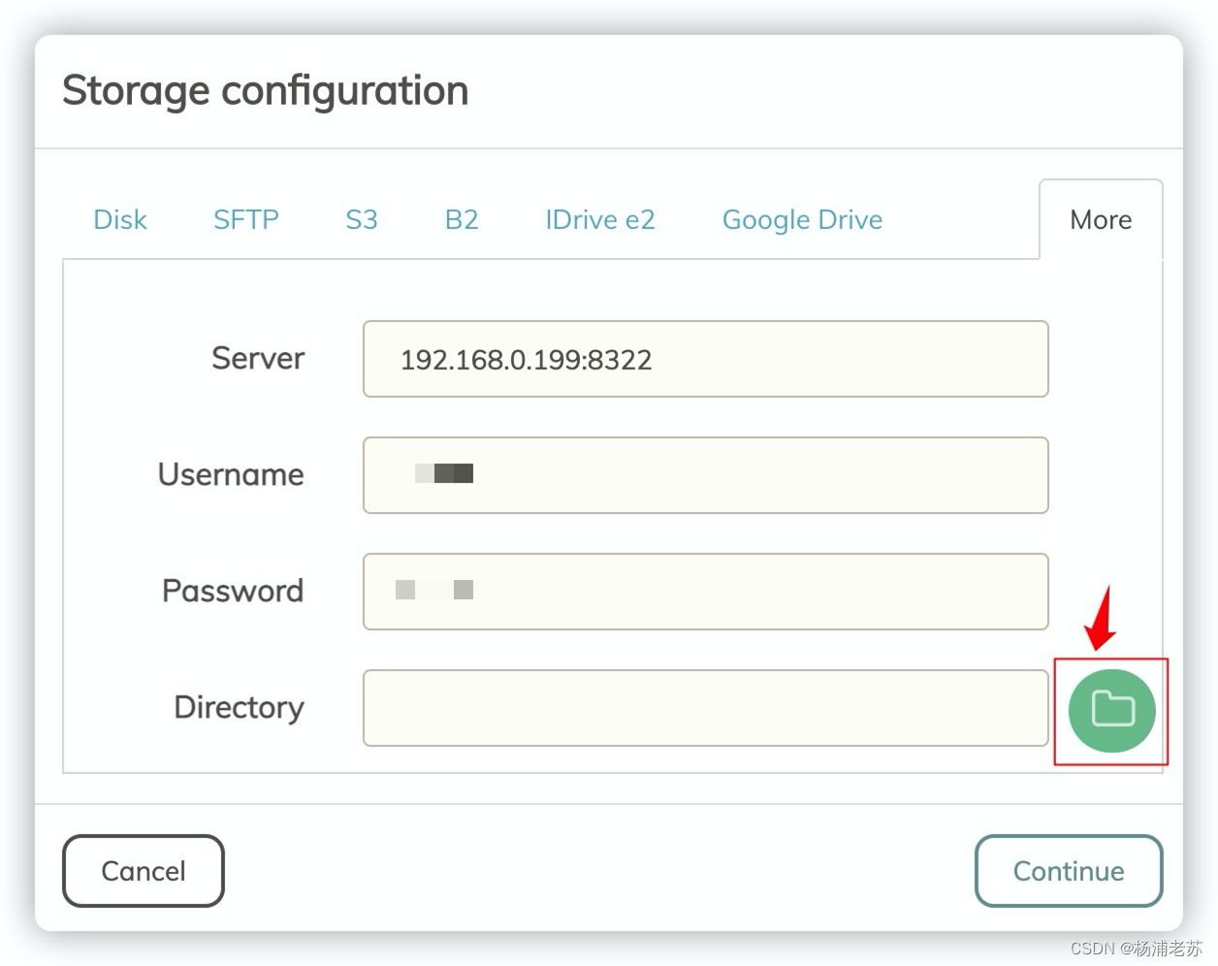Switch to the Disk tab
This screenshot has height=966, width=1218.
120,220
